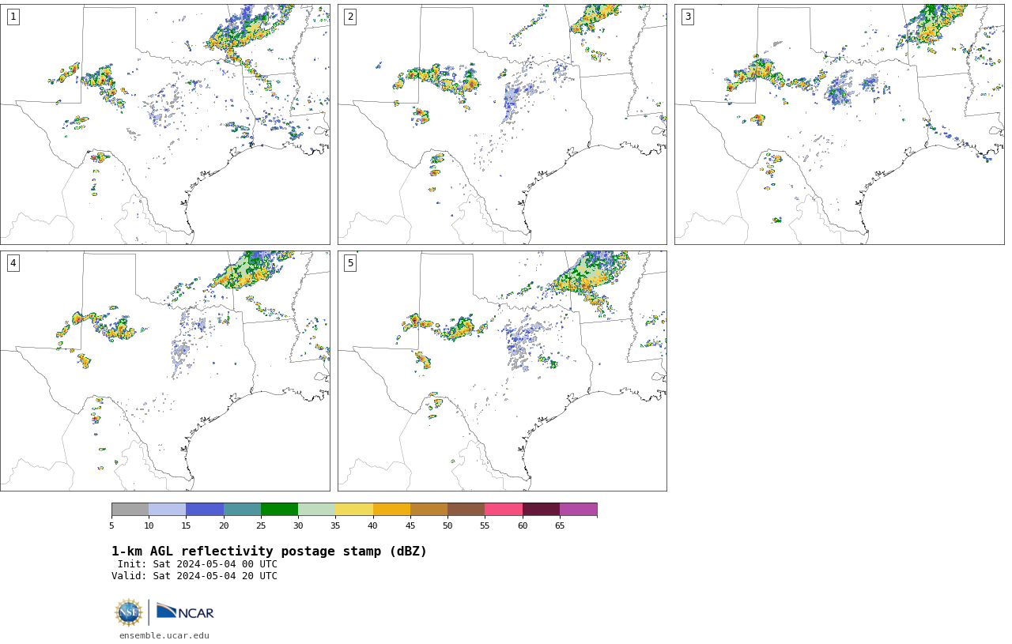
Task: Pick the light lavender 10-15 dBZ swatch
Action: point(167,510)
